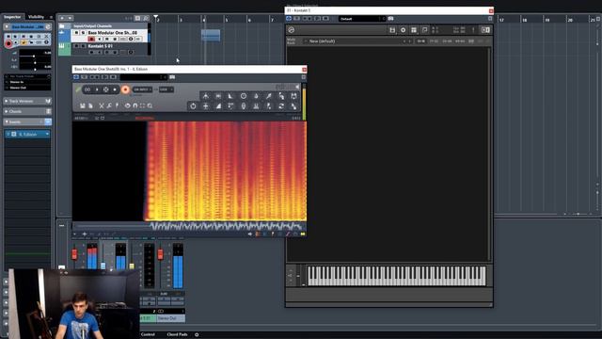Click Edison's loop playback button

coord(87,89)
